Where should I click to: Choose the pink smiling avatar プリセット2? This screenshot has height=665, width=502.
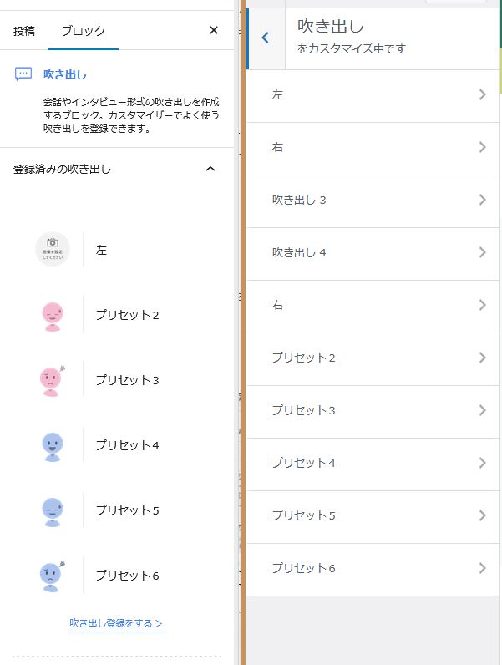click(x=53, y=315)
